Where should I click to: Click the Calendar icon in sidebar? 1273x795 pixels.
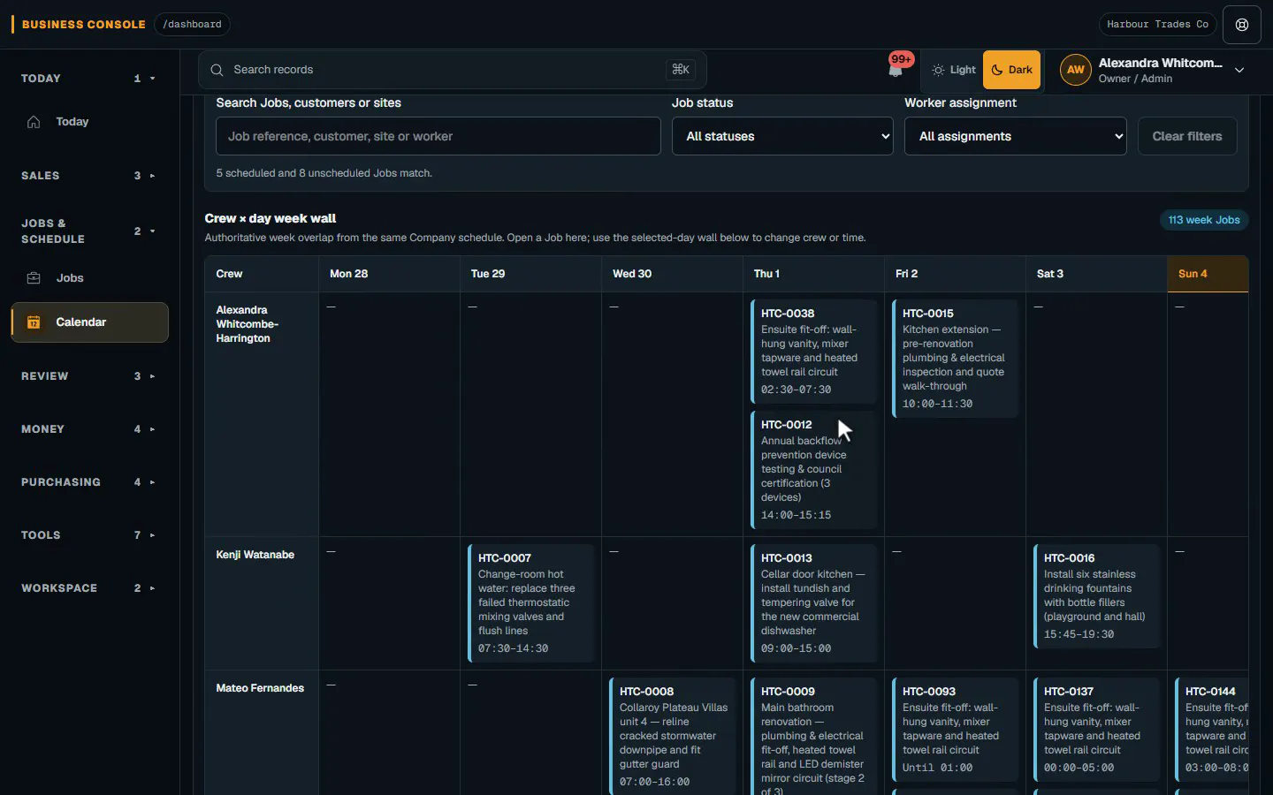tap(34, 322)
